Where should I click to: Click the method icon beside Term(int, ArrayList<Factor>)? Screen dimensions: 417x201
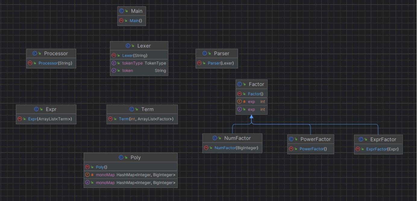[x=110, y=119]
